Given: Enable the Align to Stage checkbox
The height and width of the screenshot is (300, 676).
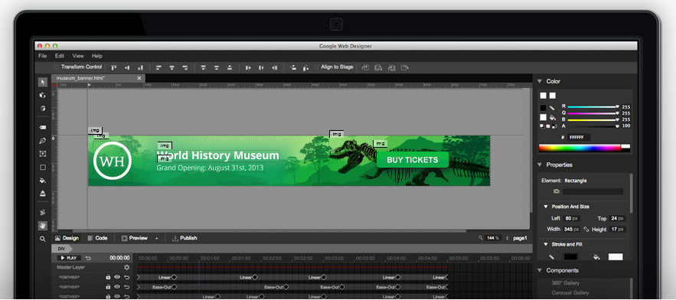Looking at the screenshot, I should point(317,67).
